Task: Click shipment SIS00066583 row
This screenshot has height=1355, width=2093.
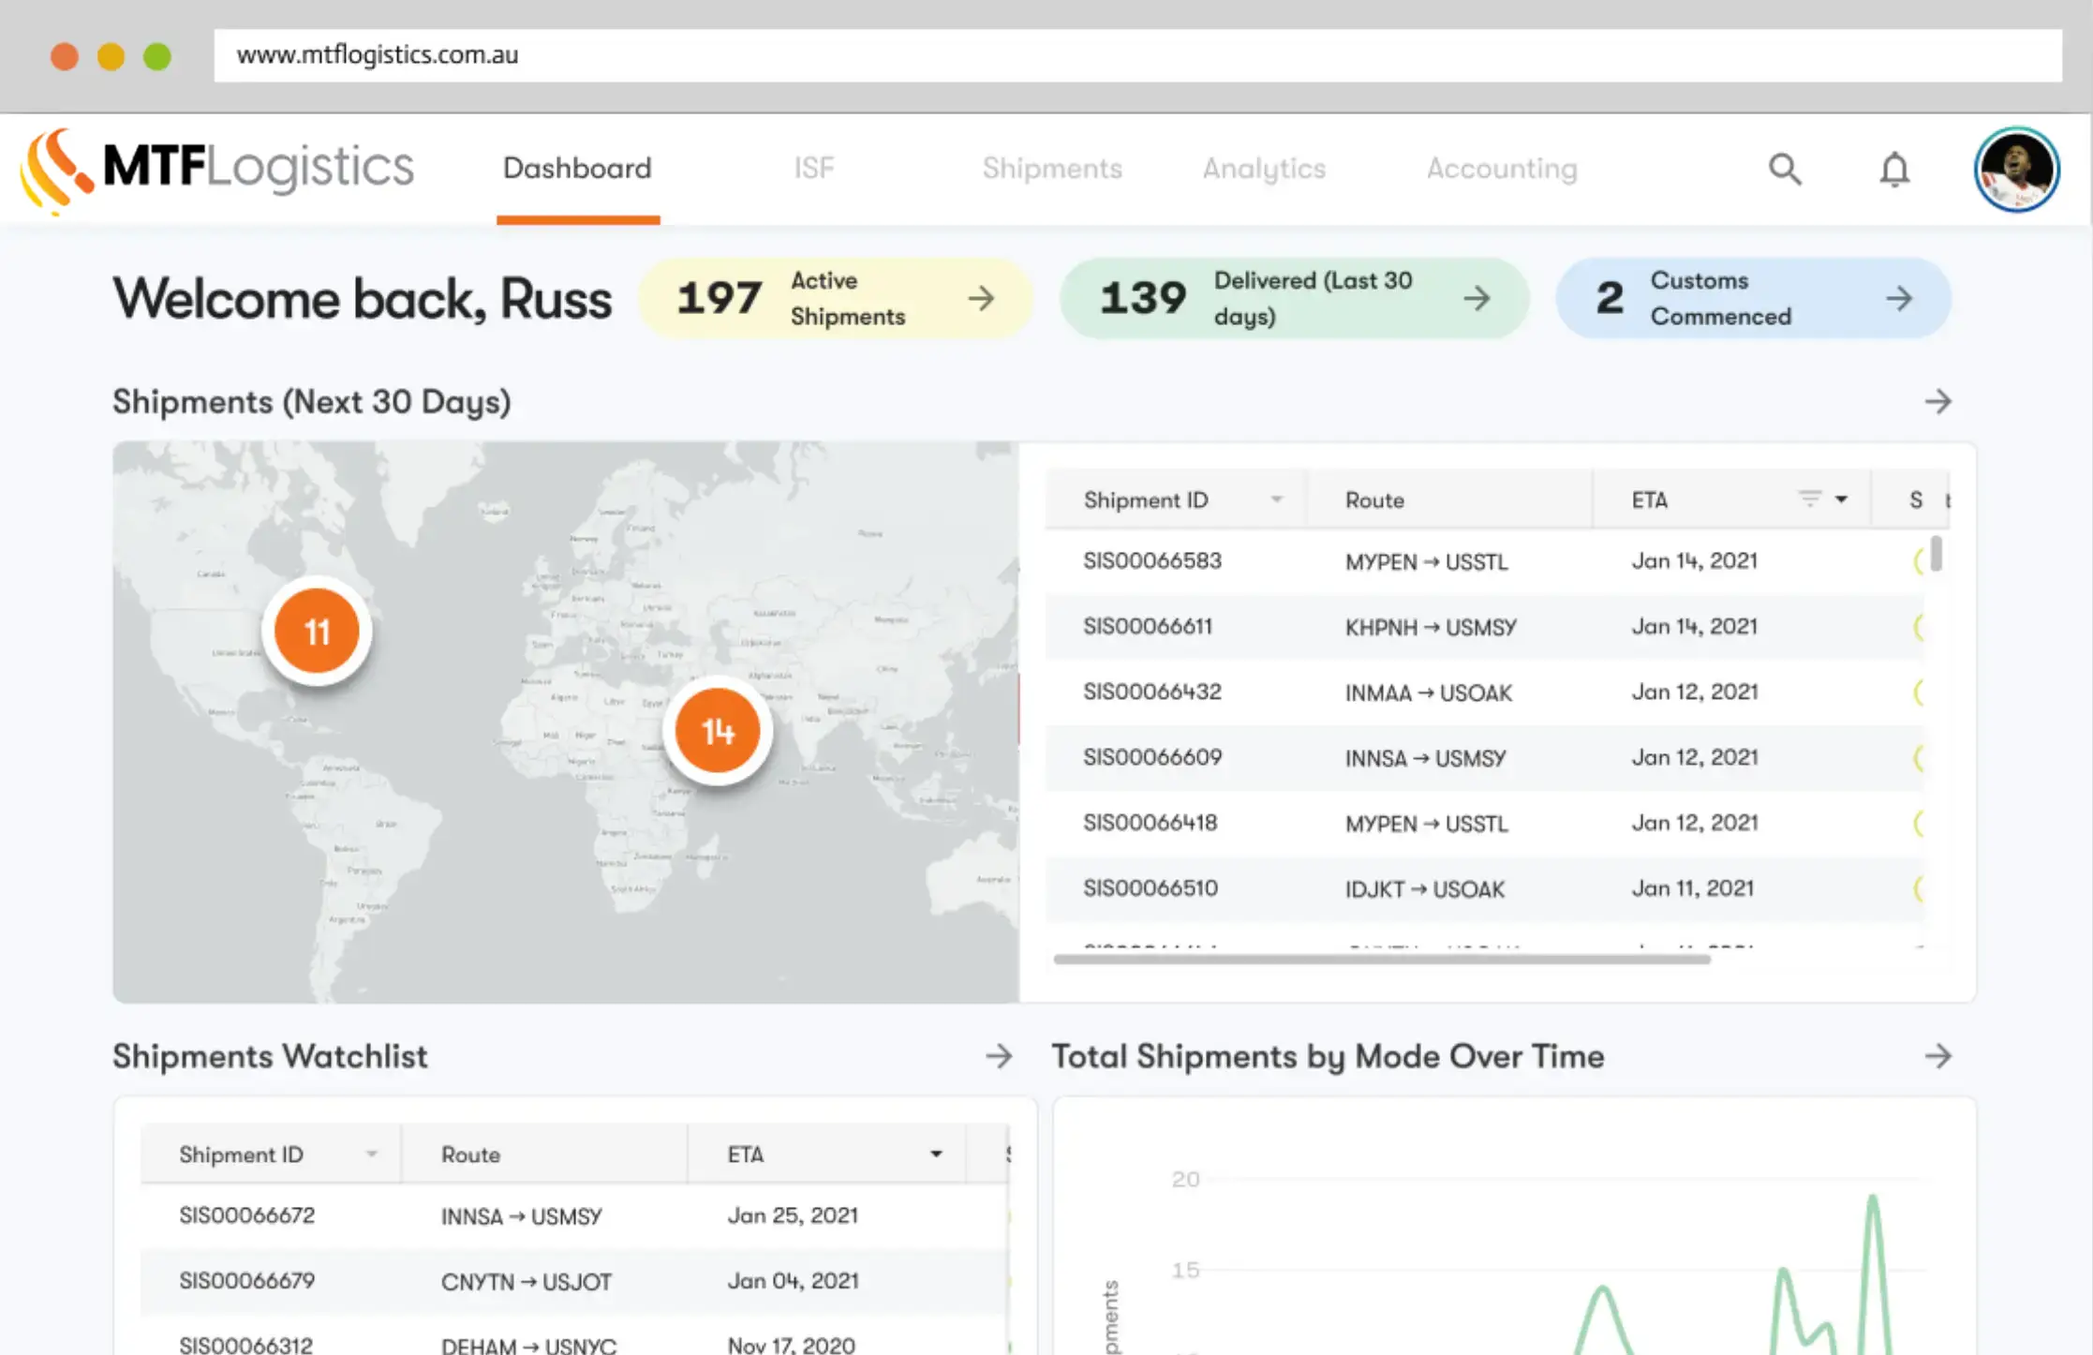Action: (x=1151, y=560)
